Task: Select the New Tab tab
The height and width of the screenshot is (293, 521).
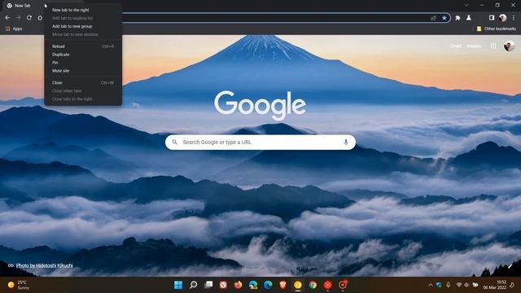Action: (24, 6)
